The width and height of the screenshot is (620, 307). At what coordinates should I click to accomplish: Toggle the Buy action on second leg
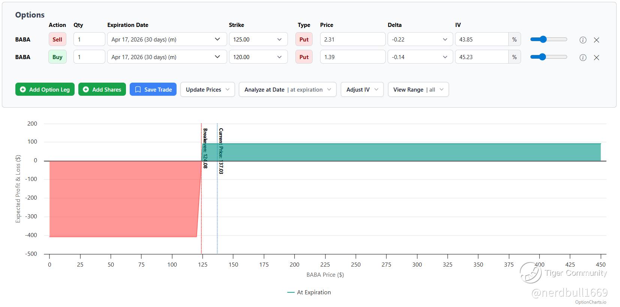[57, 57]
